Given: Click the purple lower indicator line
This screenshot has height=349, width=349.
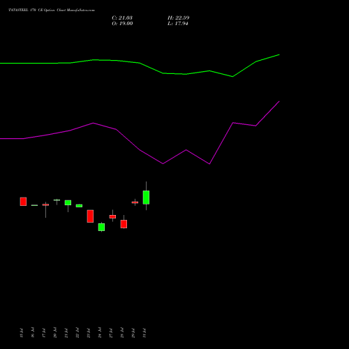Looking at the screenshot, I should (140, 150).
